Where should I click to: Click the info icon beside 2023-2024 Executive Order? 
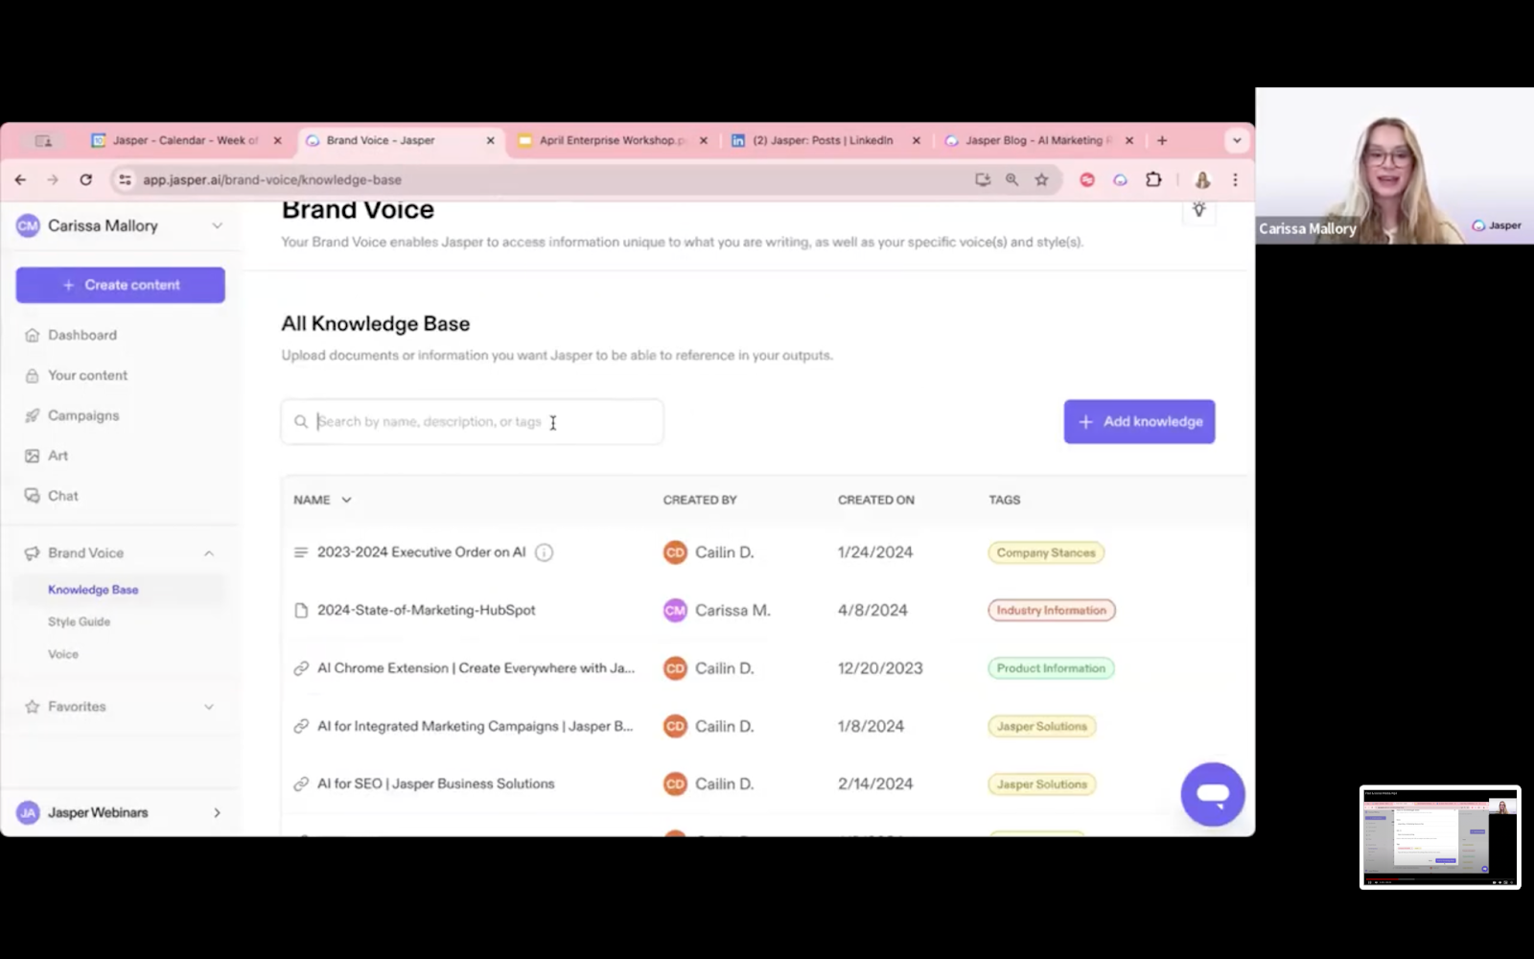(544, 552)
